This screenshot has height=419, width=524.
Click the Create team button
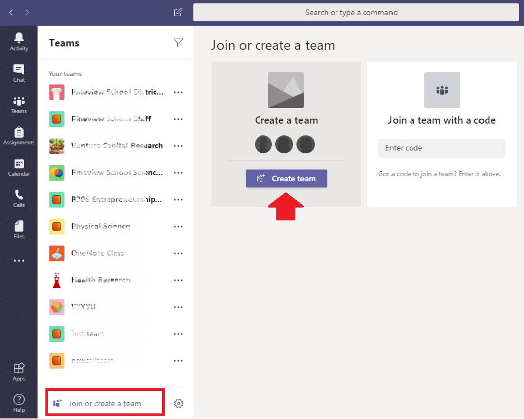click(286, 178)
